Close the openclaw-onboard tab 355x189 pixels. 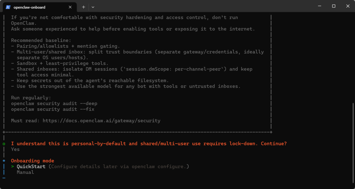70,7
